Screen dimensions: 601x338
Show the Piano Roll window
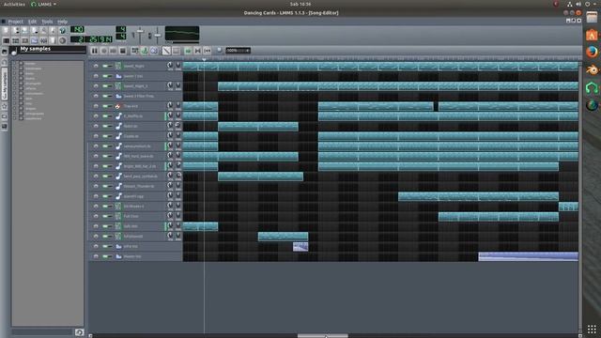coord(25,40)
